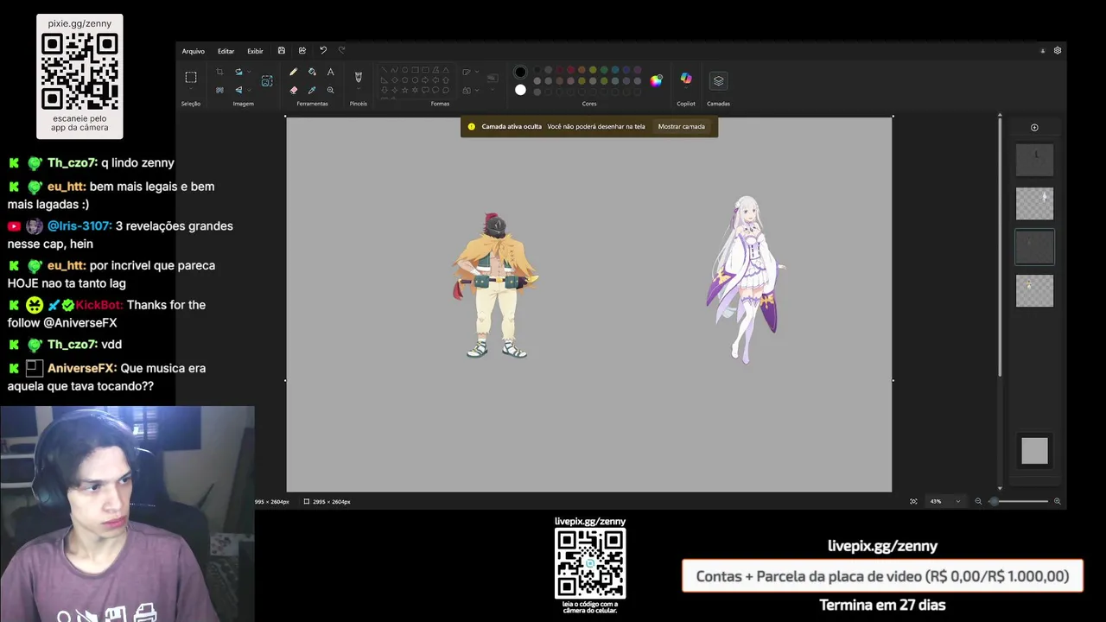The height and width of the screenshot is (622, 1106).
Task: Click the Mostrar camada button
Action: pyautogui.click(x=682, y=126)
